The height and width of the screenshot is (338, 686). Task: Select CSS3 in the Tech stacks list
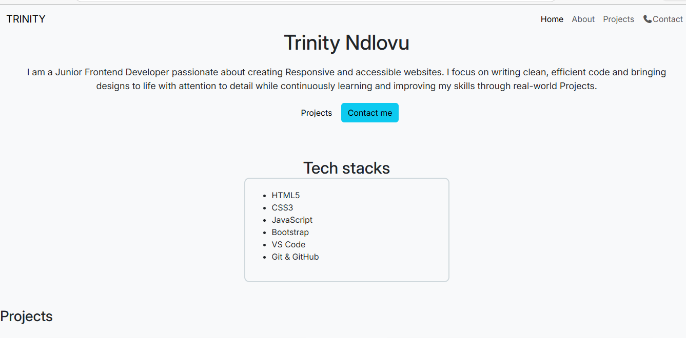click(283, 207)
